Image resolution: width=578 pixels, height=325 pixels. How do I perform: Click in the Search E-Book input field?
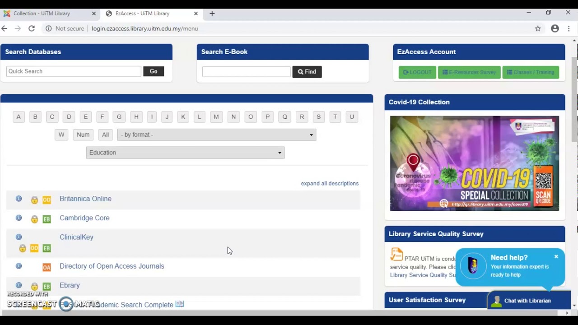tap(246, 72)
